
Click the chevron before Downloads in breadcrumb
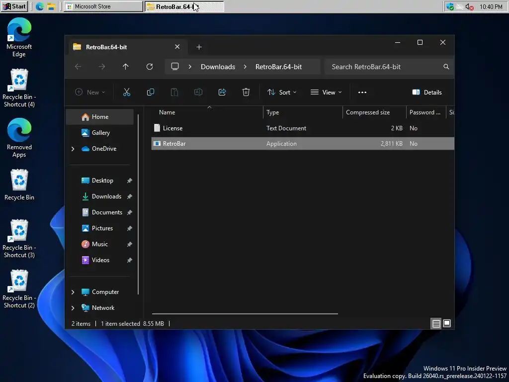[x=190, y=67]
